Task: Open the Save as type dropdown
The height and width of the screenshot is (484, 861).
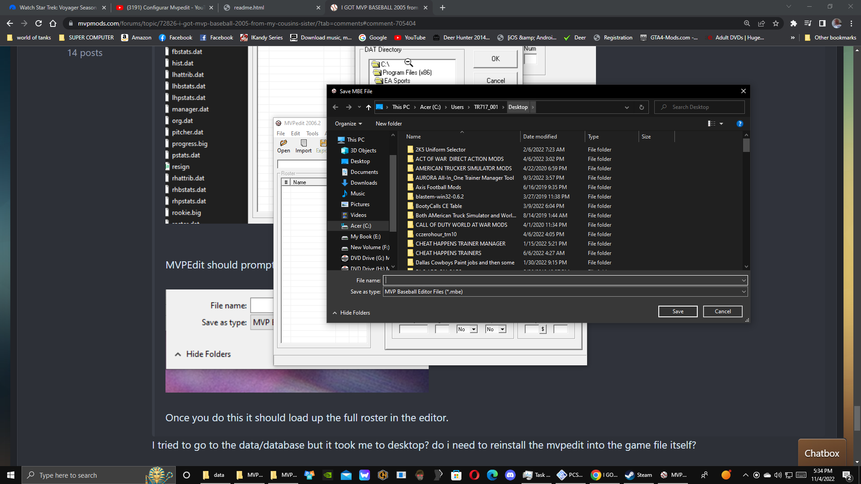Action: point(744,292)
